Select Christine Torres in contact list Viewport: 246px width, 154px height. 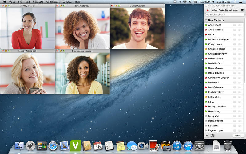(216, 49)
